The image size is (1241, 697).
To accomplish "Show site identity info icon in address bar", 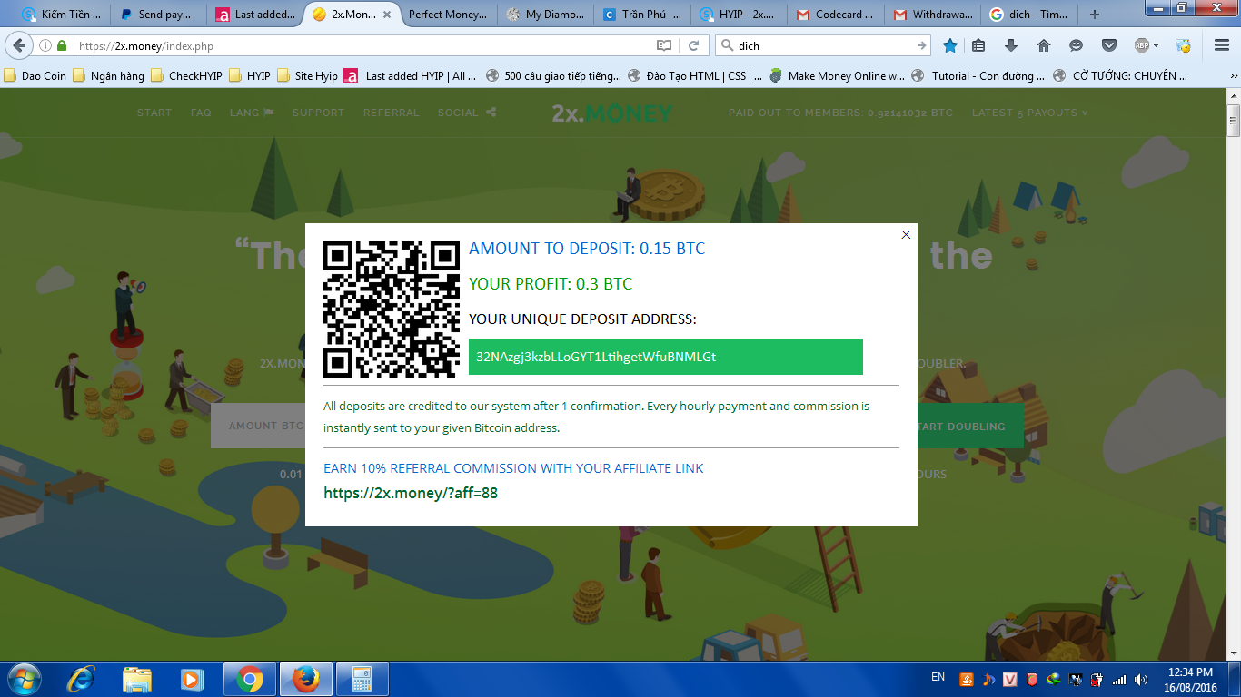I will tap(45, 45).
